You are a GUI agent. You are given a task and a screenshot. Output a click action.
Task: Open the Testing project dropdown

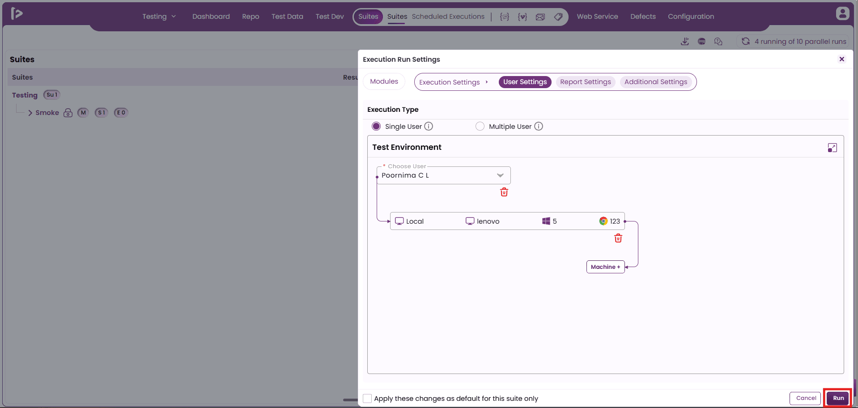159,17
